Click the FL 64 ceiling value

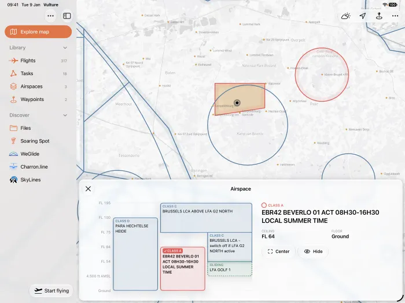[x=268, y=237]
